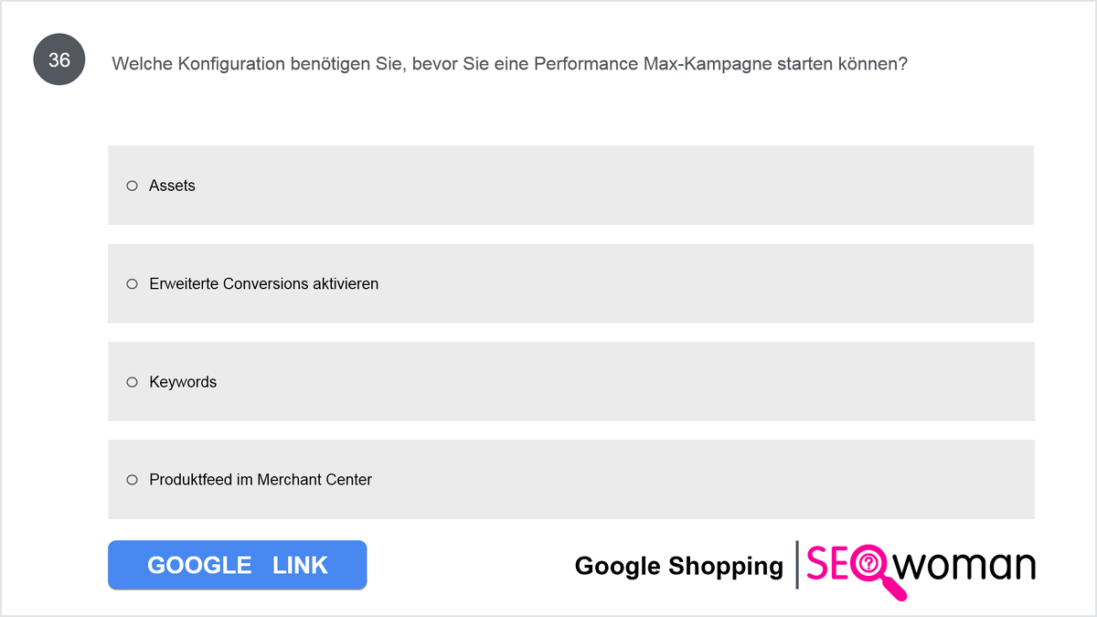Viewport: 1097px width, 617px height.
Task: Select the Assets radio button
Action: point(132,186)
